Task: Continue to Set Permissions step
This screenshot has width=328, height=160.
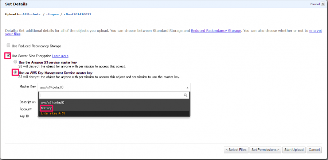Action: [265, 150]
